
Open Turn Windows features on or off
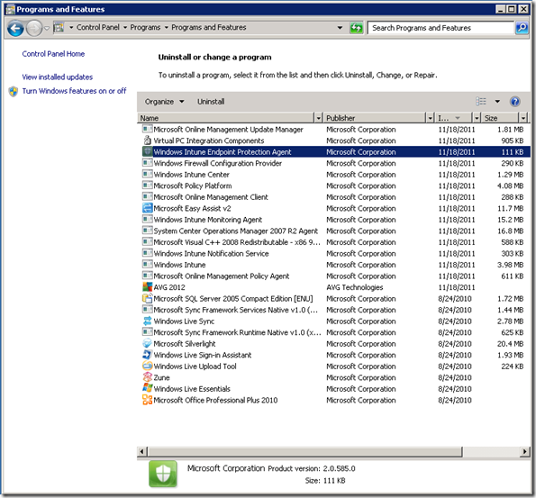74,91
